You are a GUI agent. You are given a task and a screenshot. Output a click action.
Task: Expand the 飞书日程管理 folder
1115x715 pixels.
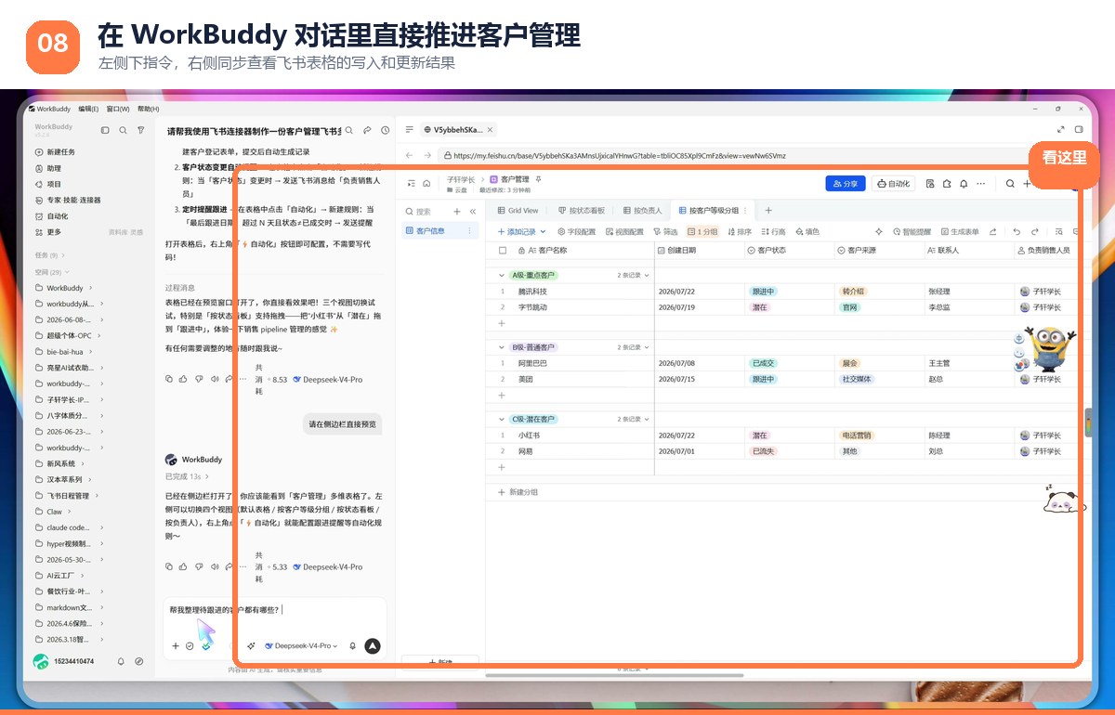click(95, 496)
